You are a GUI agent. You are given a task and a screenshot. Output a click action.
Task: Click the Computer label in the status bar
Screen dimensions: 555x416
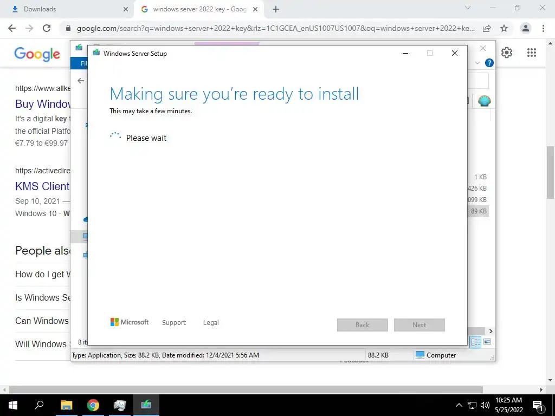(441, 355)
